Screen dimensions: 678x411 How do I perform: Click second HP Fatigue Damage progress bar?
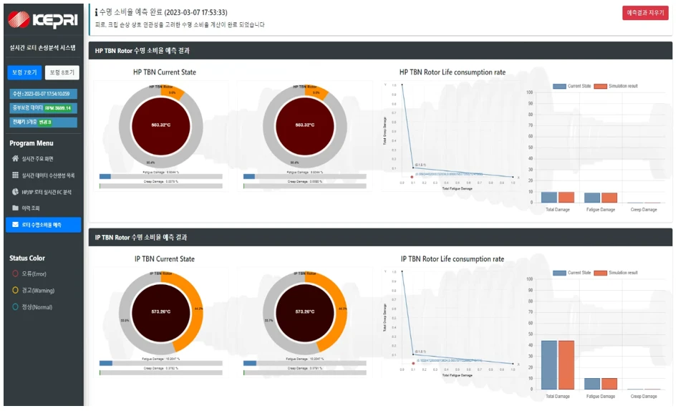[x=305, y=177]
